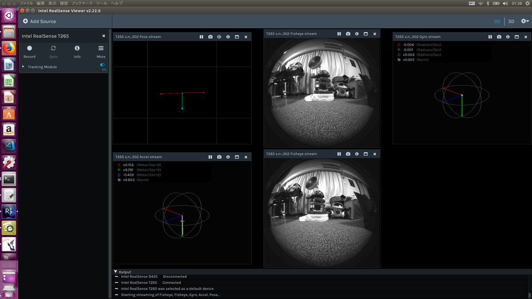The height and width of the screenshot is (299, 532).
Task: Click the Gyro N value +0.005
Action: point(408,59)
